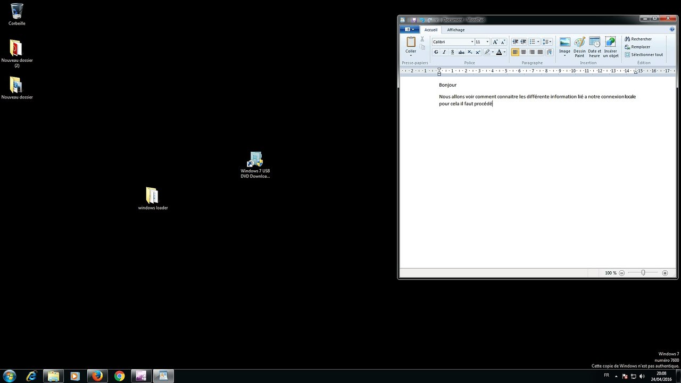Screen dimensions: 681x383
Task: Copy selection using the Copier icon
Action: pyautogui.click(x=422, y=47)
